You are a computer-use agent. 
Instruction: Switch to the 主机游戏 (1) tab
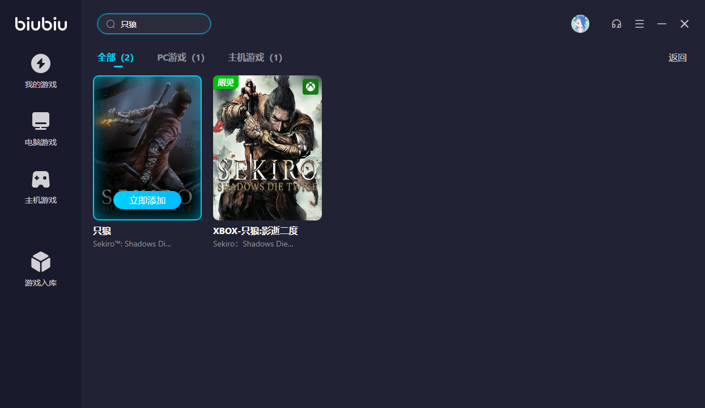click(255, 58)
